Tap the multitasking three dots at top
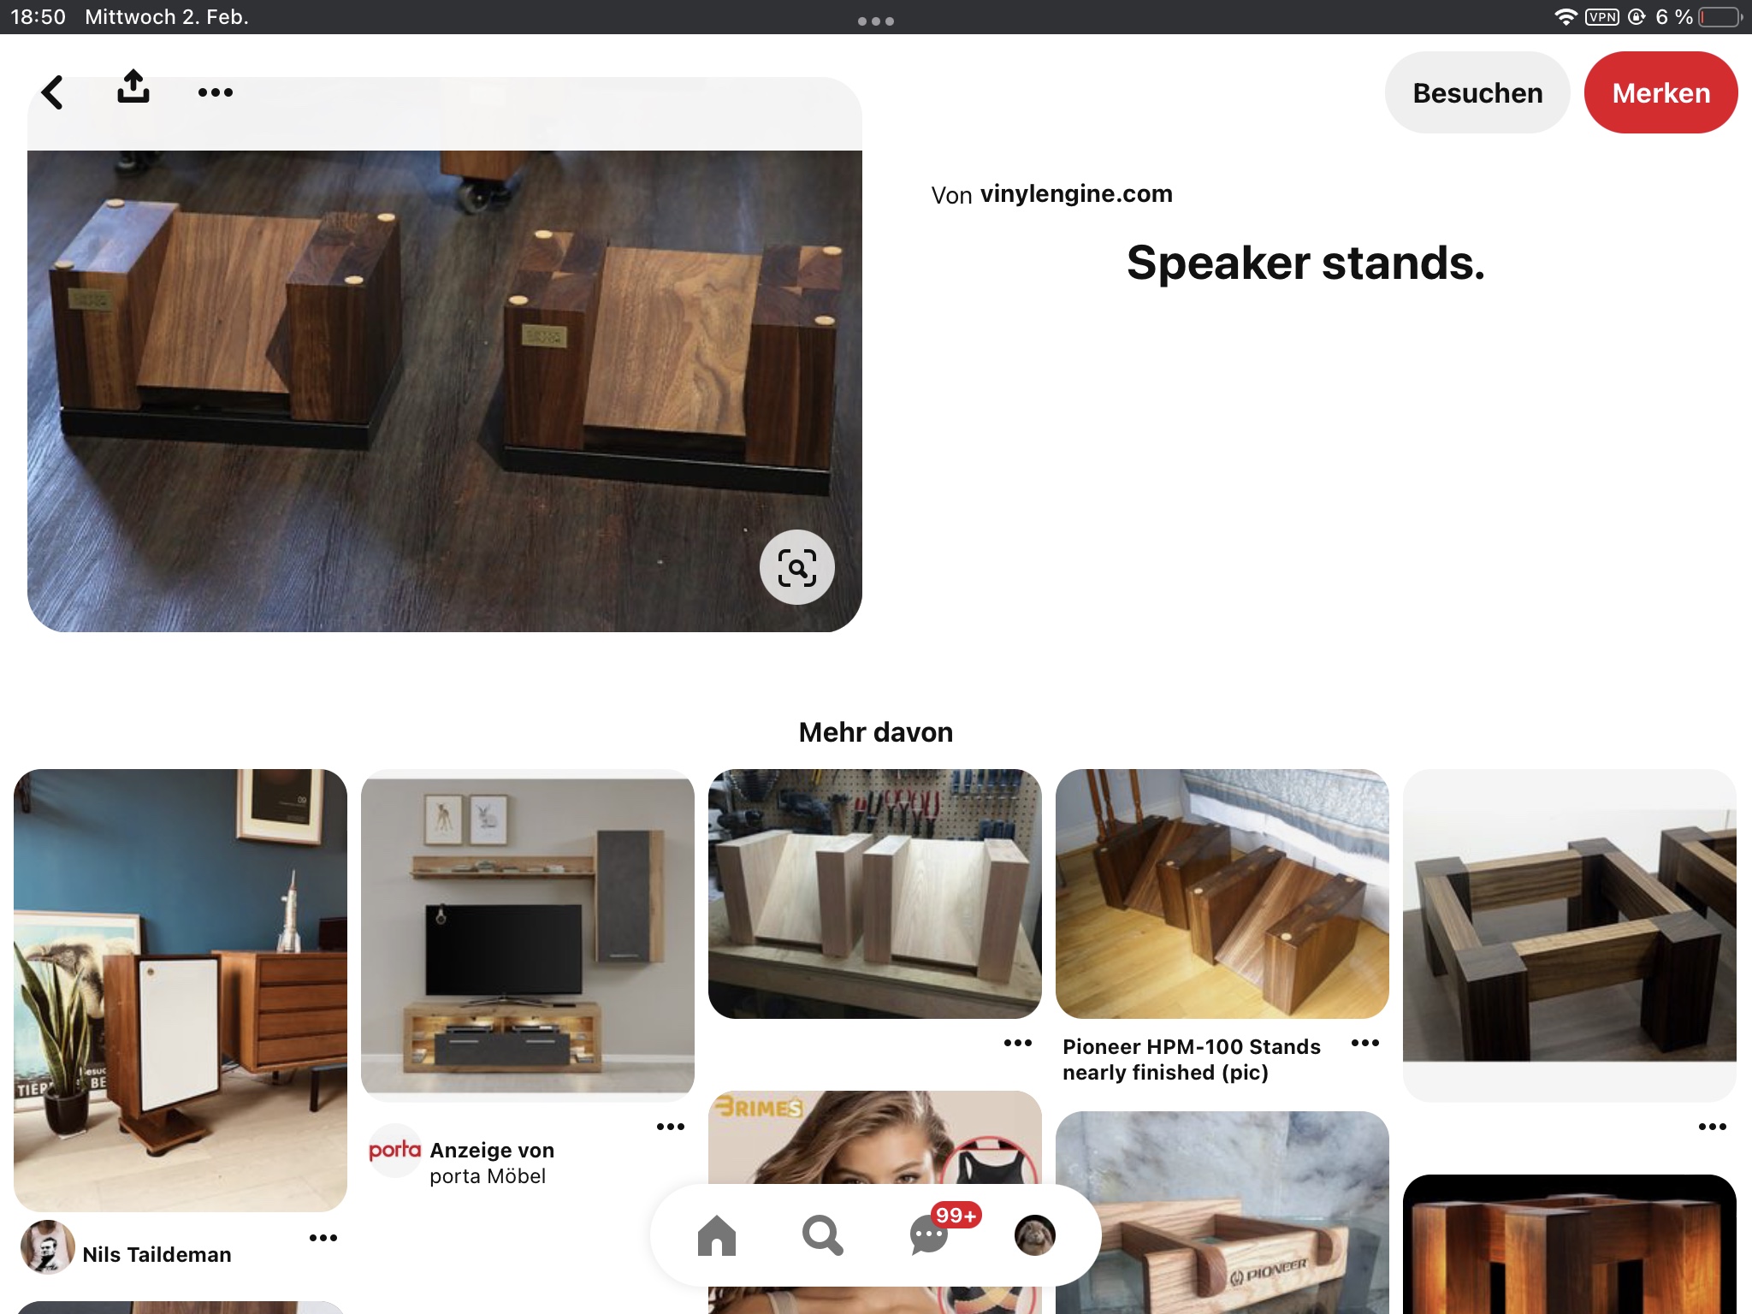The image size is (1752, 1314). click(876, 21)
